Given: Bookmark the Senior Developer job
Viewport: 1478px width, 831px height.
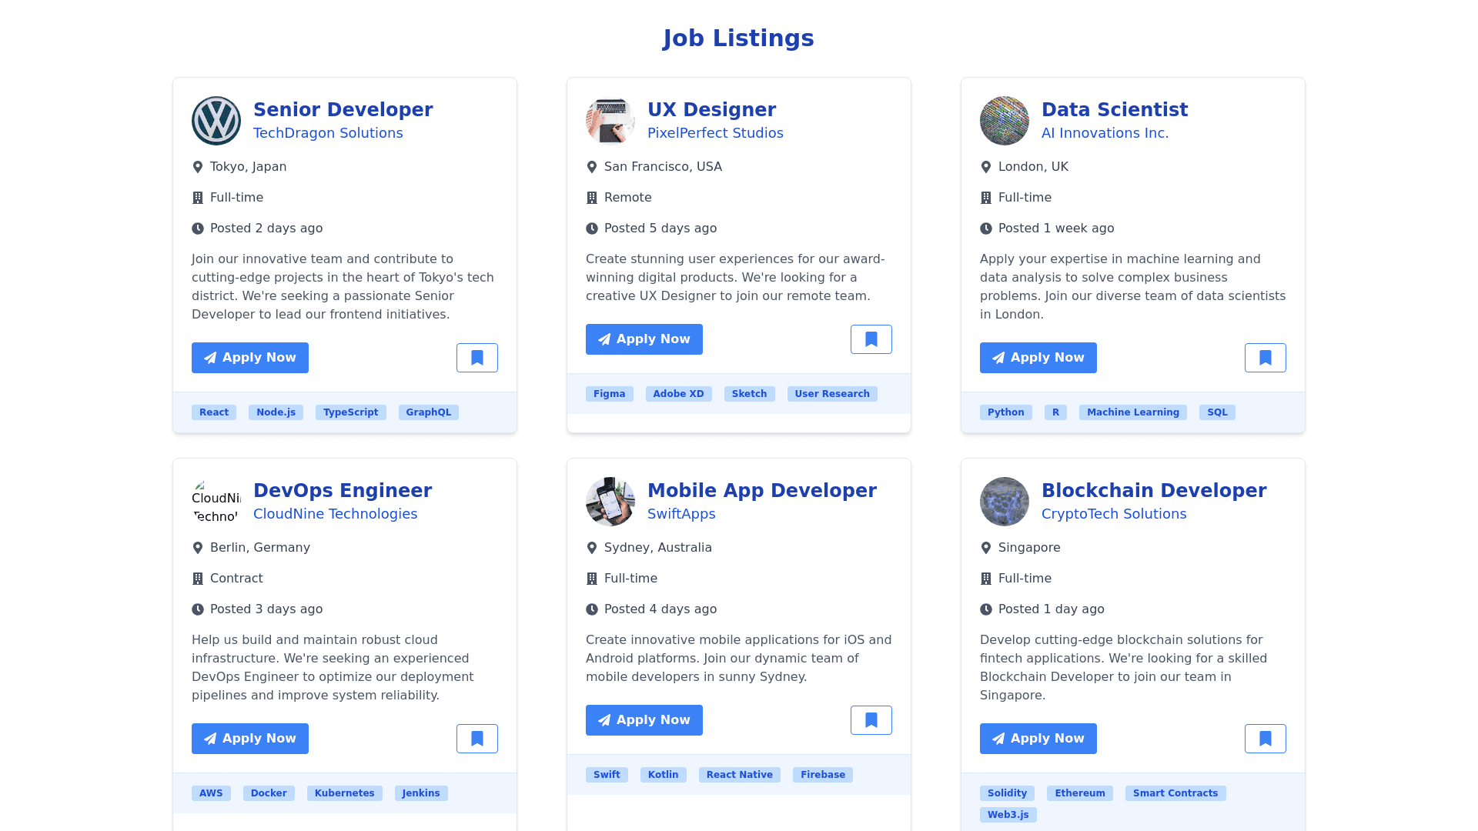Looking at the screenshot, I should click(x=477, y=358).
